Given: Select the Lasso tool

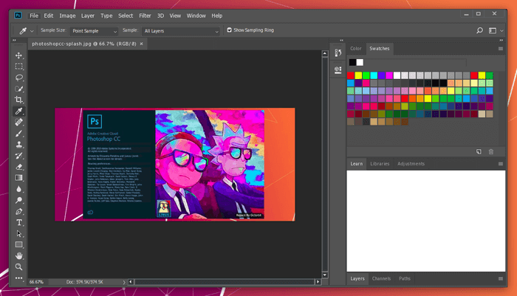Looking at the screenshot, I should tap(18, 78).
